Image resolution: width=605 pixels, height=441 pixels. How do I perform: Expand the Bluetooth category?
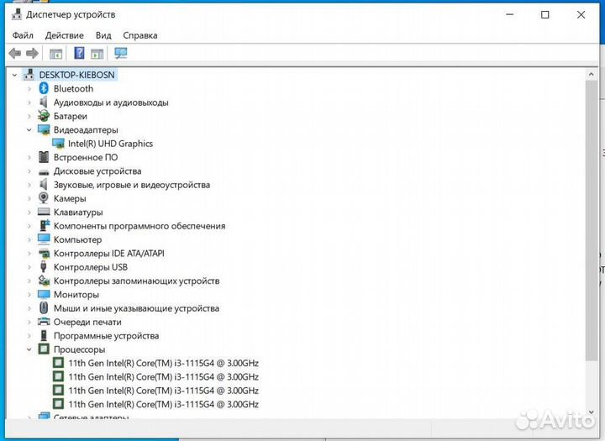pyautogui.click(x=29, y=89)
